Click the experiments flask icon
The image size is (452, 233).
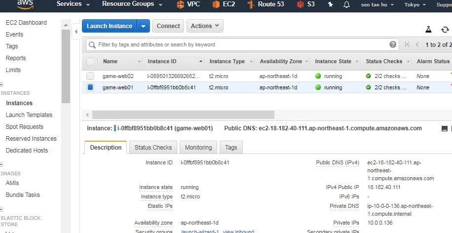[x=428, y=30]
